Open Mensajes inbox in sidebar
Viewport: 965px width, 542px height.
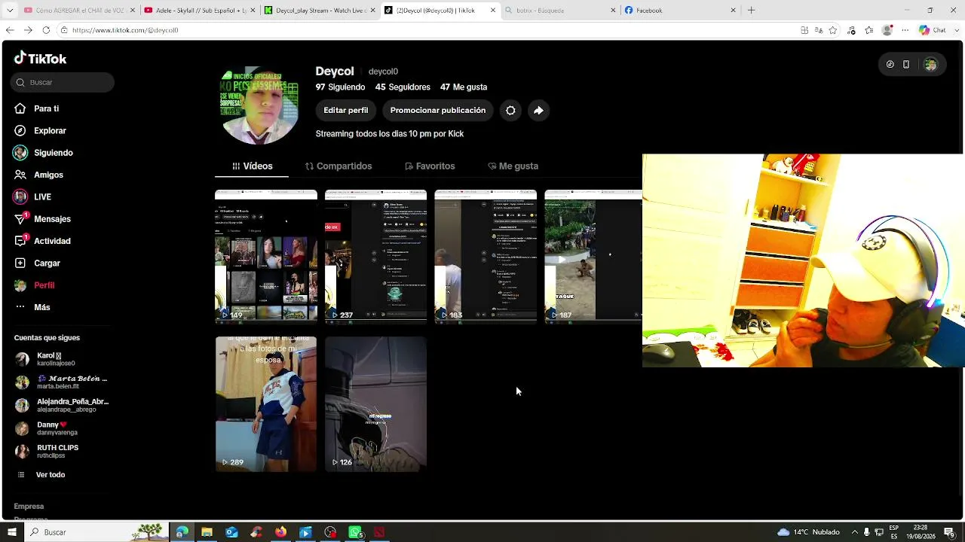[x=42, y=219]
